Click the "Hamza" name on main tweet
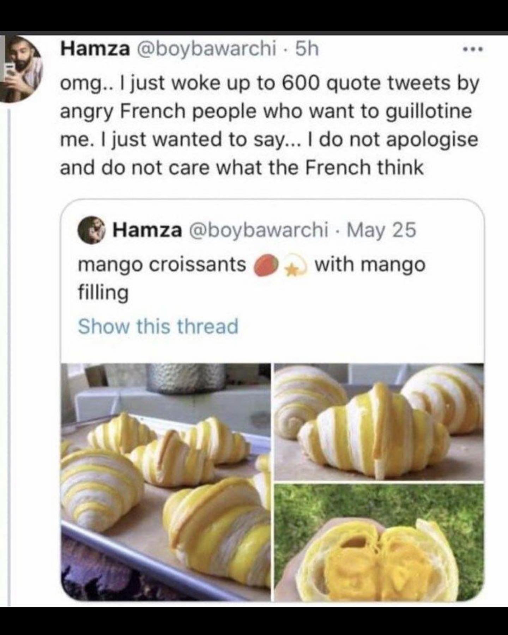 click(x=95, y=50)
